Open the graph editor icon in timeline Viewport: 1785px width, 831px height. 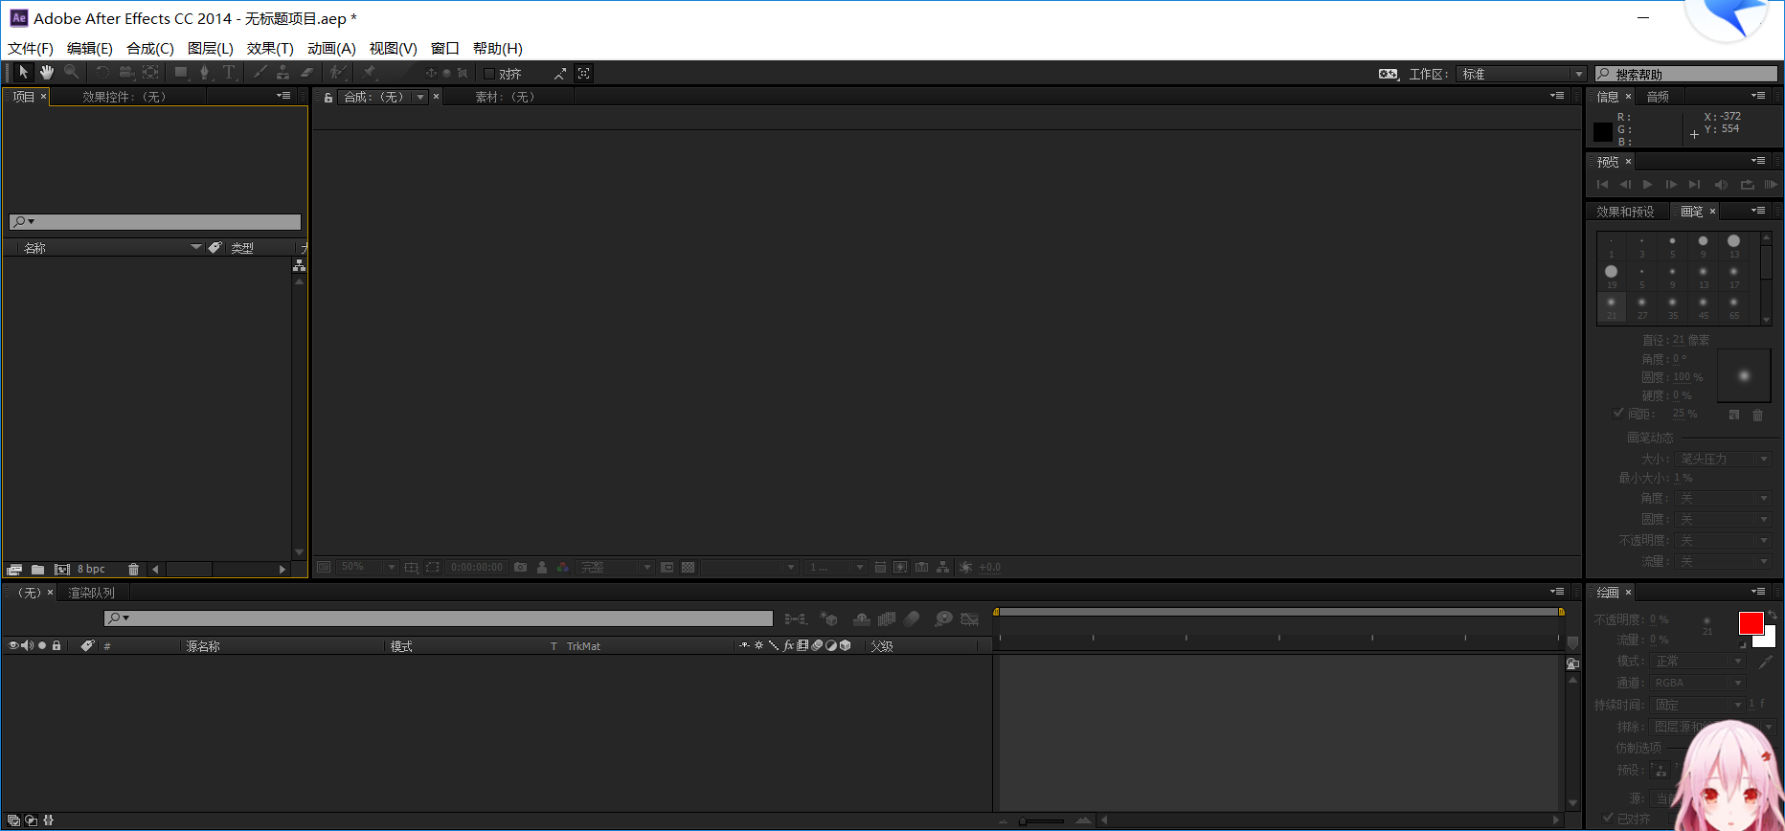click(969, 619)
